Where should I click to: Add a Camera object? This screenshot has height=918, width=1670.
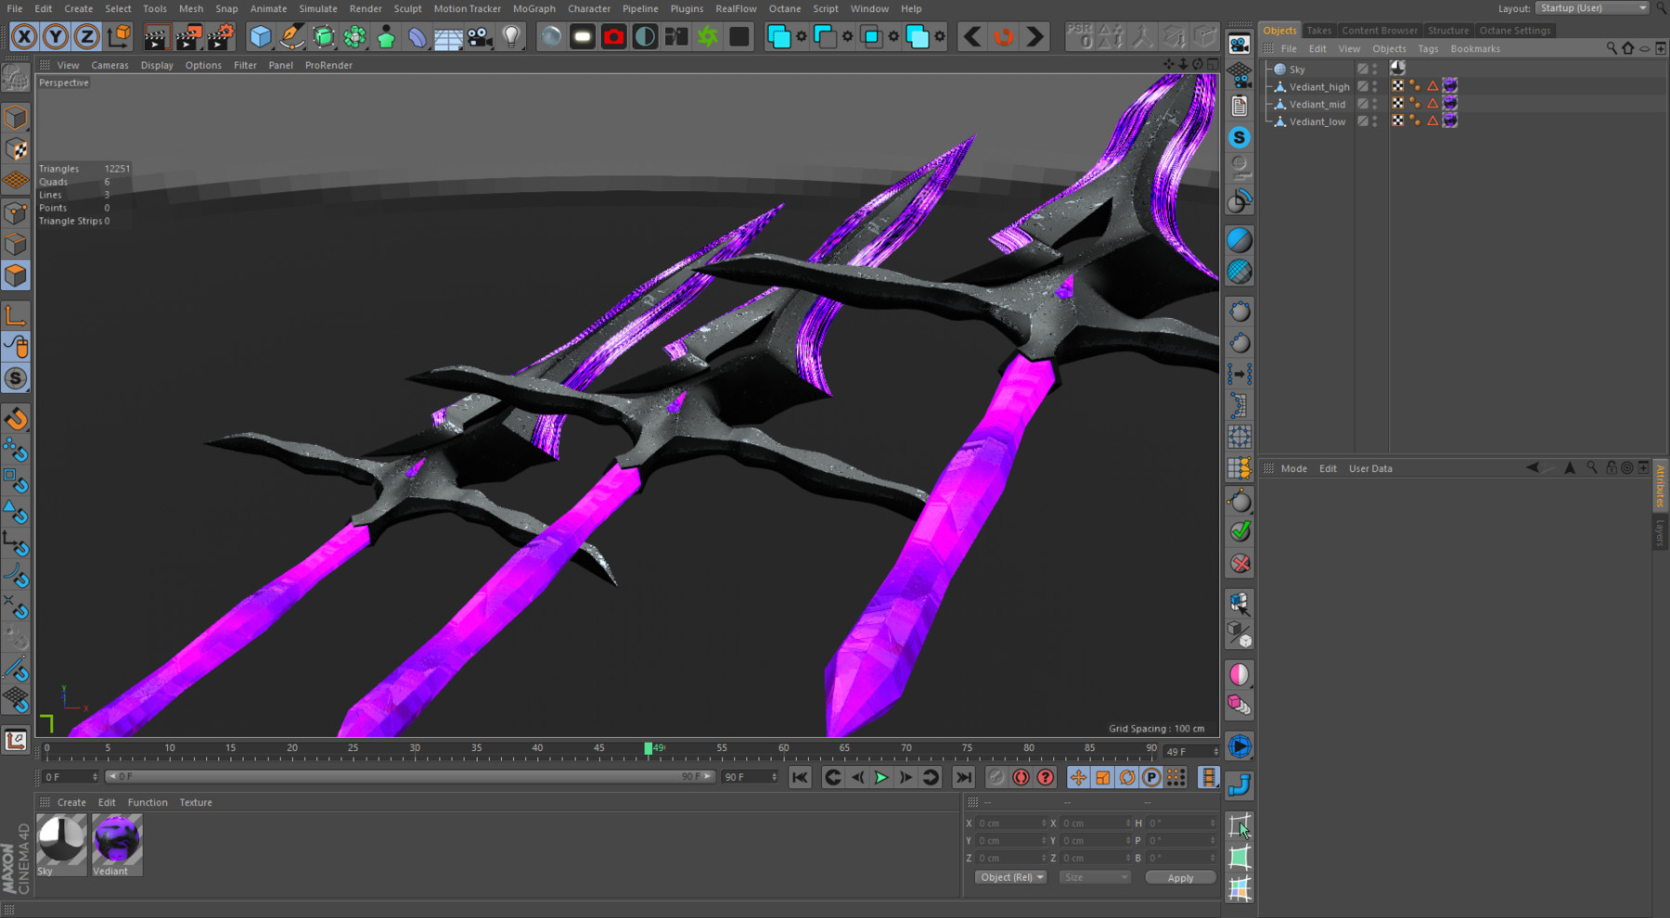(x=480, y=37)
